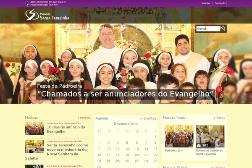
Task: Click the 102 photo count badge
Action: 205,145
